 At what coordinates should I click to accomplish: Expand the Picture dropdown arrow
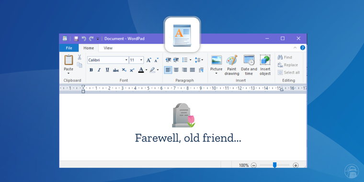(x=216, y=74)
